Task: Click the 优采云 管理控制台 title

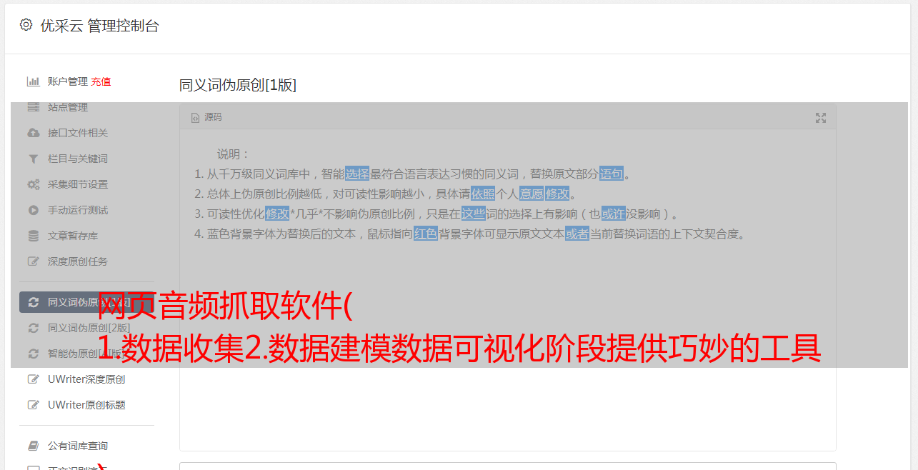Action: [x=99, y=26]
